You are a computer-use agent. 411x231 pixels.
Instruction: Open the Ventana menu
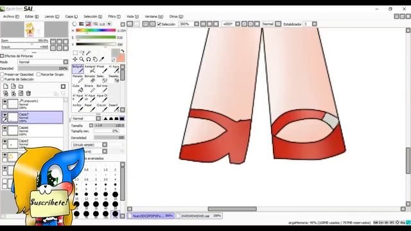pos(154,17)
